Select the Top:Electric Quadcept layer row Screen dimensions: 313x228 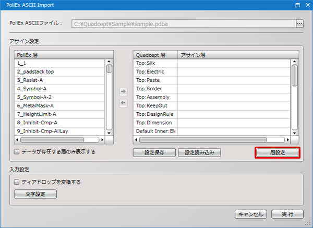coord(212,71)
